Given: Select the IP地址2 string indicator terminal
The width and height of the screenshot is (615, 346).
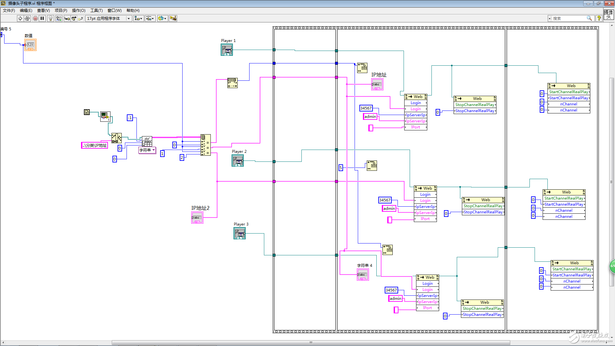Looking at the screenshot, I should pyautogui.click(x=197, y=218).
